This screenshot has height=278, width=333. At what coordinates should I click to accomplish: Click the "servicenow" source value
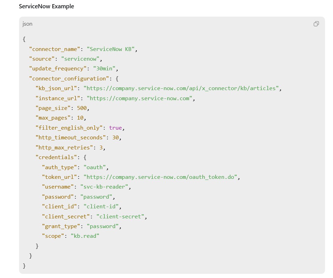coord(80,59)
